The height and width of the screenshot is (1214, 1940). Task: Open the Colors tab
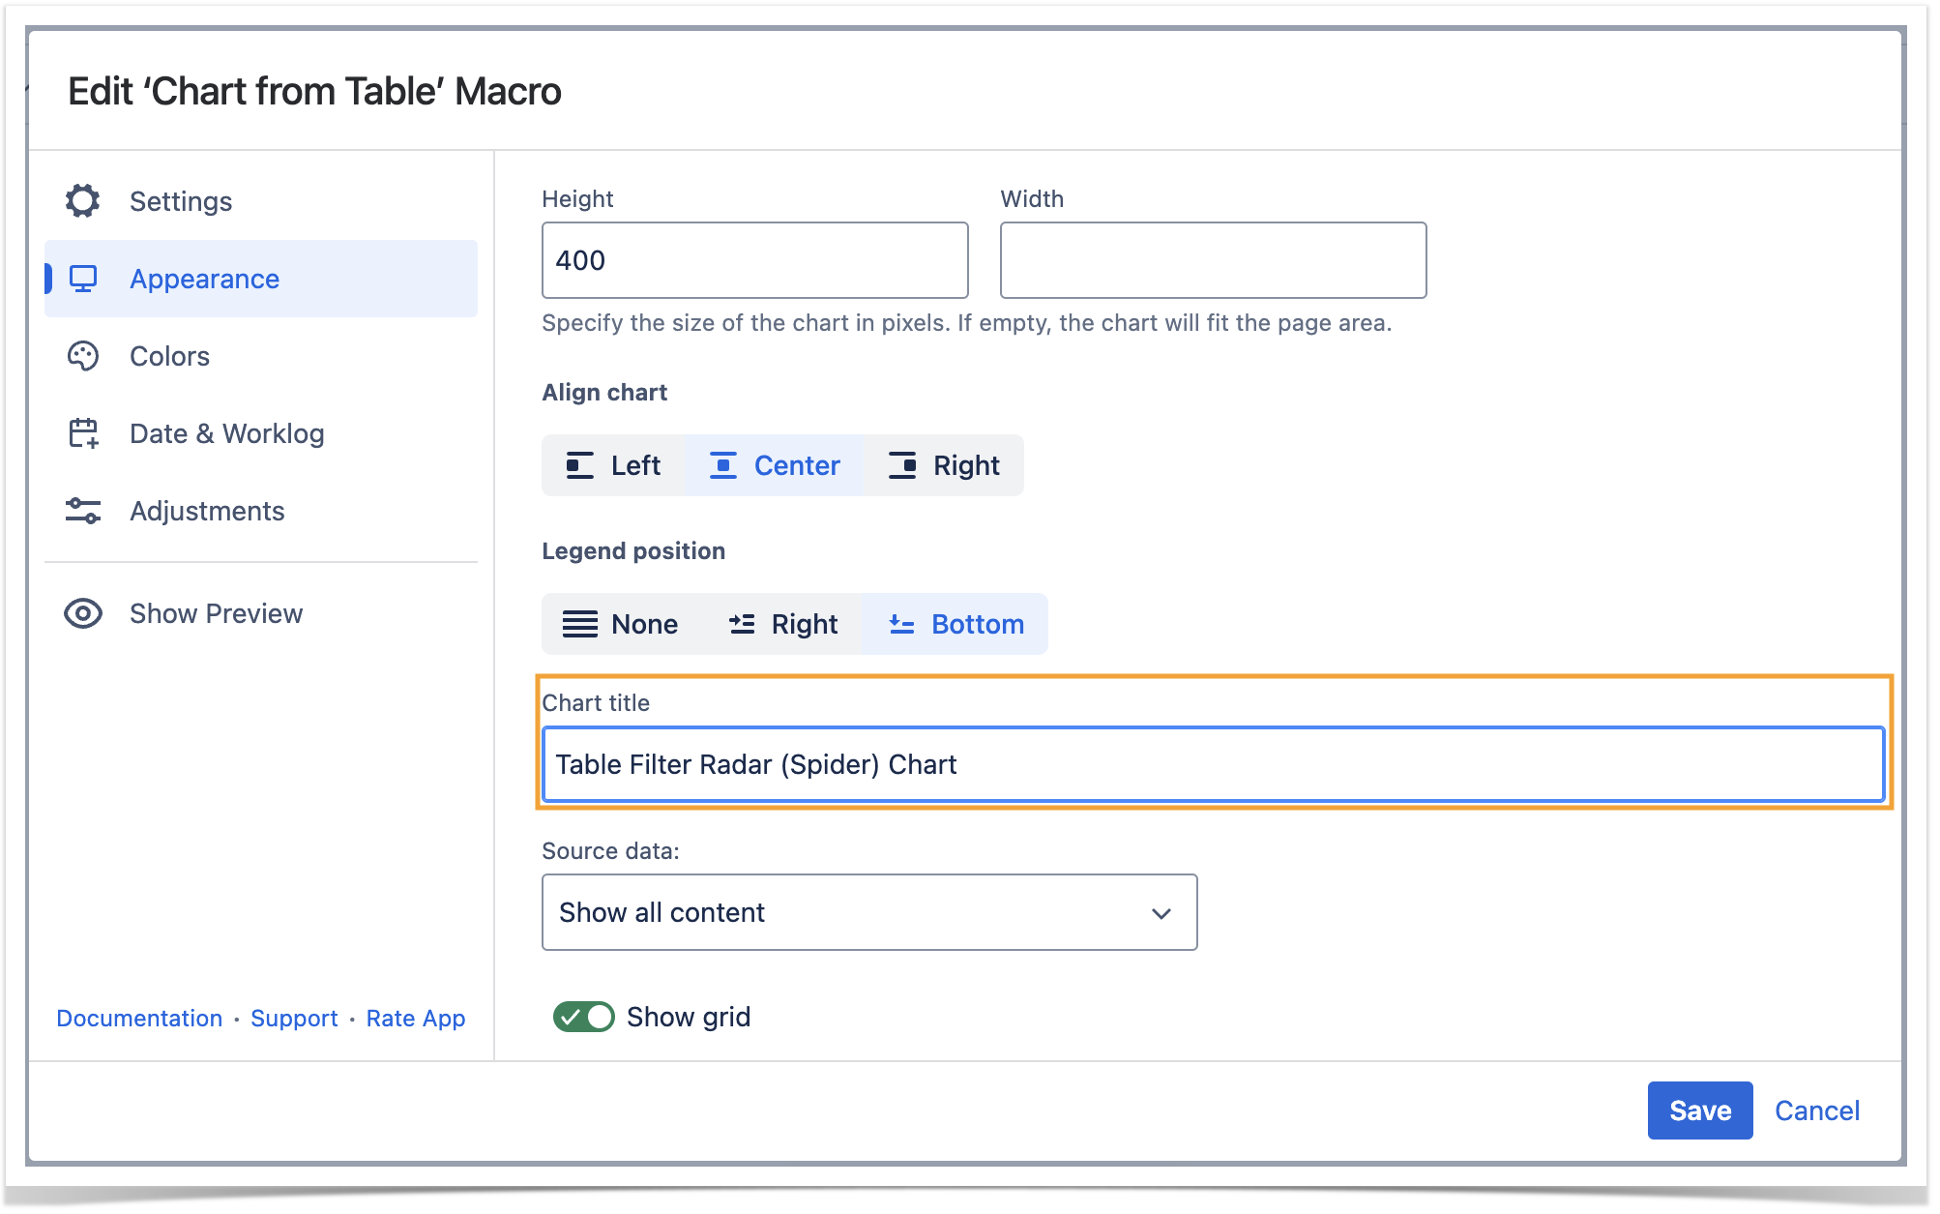169,356
